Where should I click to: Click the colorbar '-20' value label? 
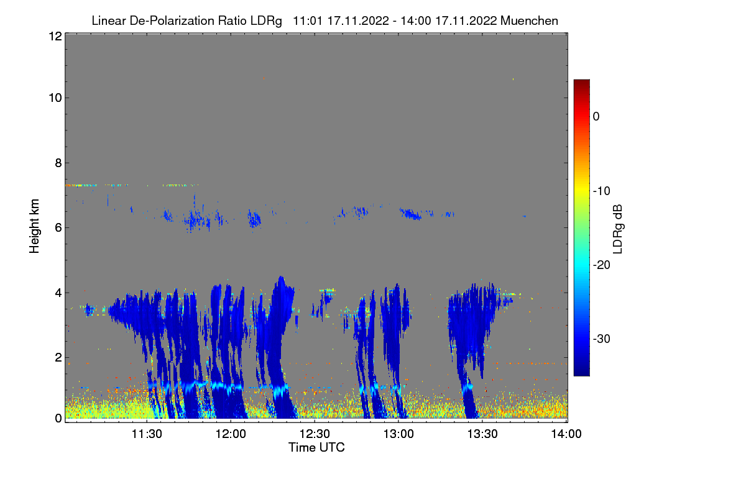click(x=602, y=265)
